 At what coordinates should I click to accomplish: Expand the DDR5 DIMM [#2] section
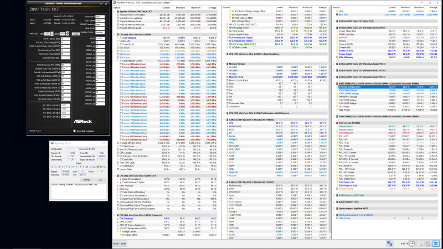click(334, 117)
